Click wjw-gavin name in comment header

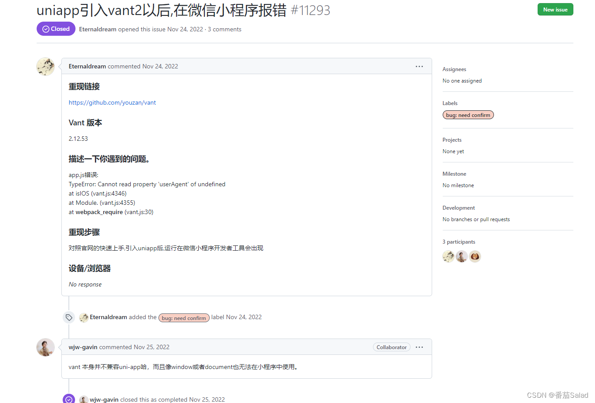[x=83, y=347]
